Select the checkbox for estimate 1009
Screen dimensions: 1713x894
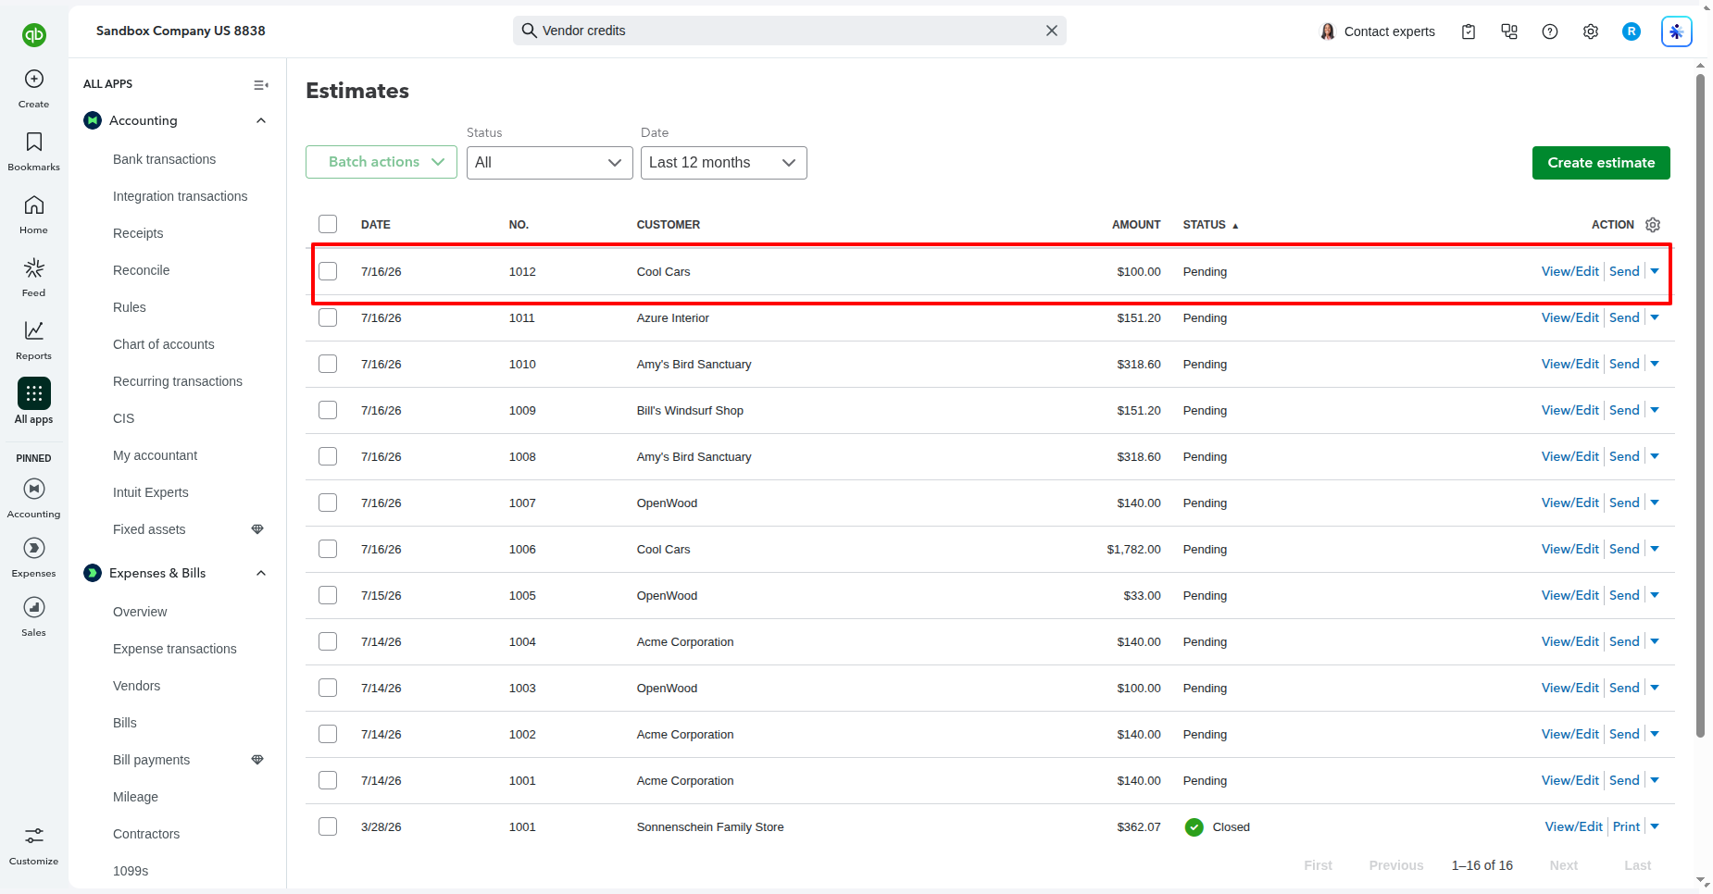tap(328, 410)
